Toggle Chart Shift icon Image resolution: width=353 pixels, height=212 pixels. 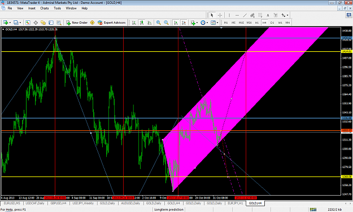184,23
